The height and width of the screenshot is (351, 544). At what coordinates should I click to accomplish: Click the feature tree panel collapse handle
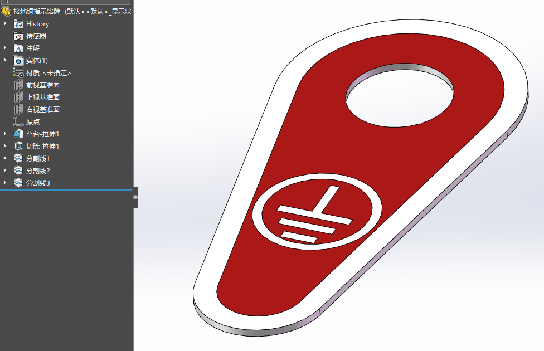(x=135, y=197)
